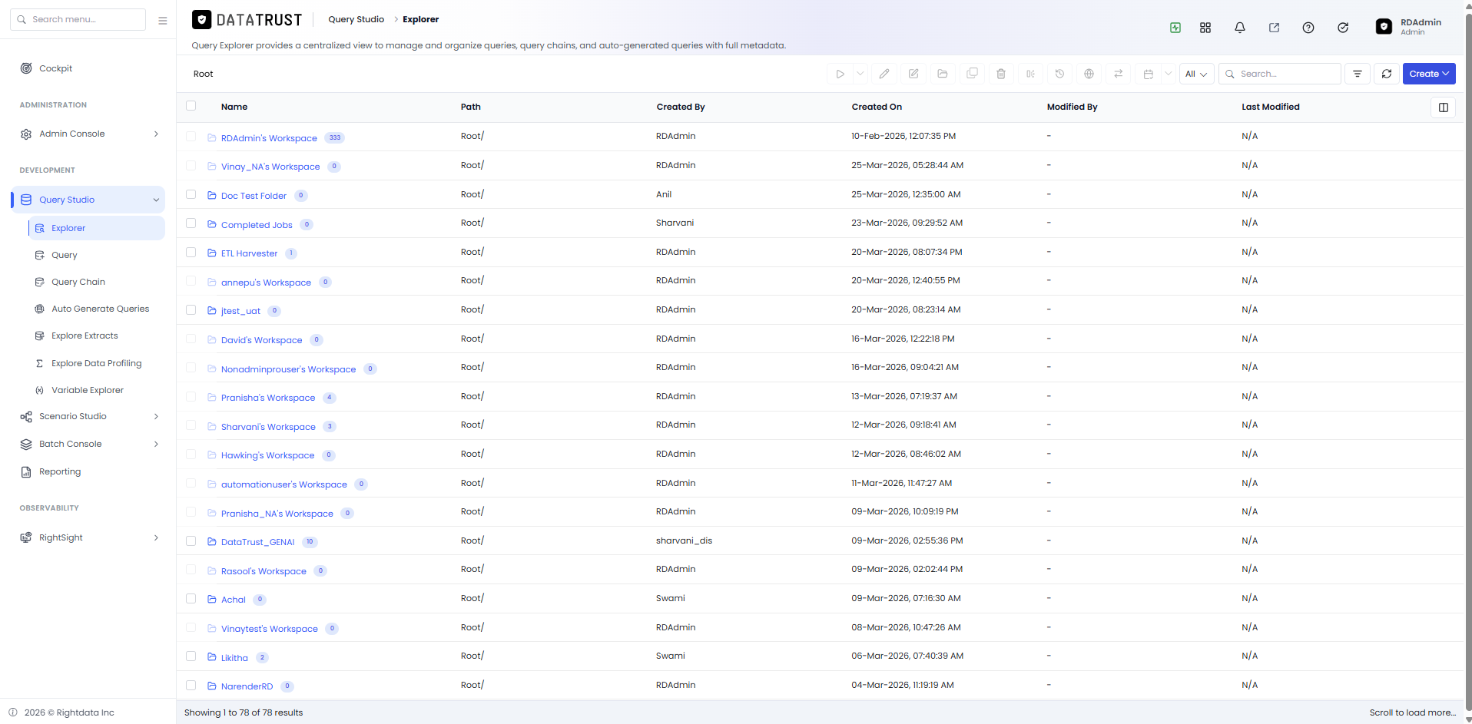
Task: Open the Create dropdown button
Action: click(1429, 74)
